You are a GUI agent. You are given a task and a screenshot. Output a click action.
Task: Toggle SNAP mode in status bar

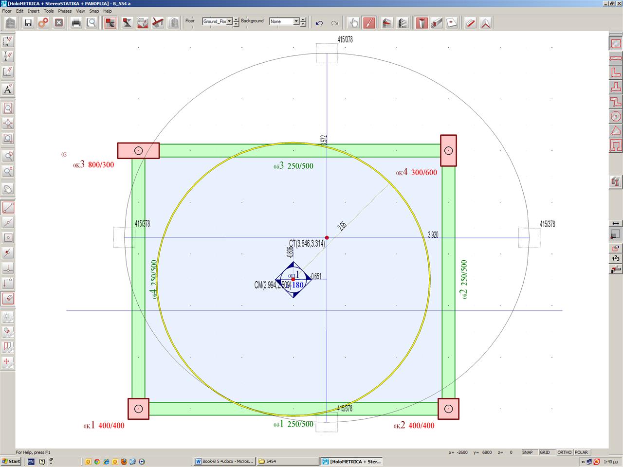tap(528, 452)
